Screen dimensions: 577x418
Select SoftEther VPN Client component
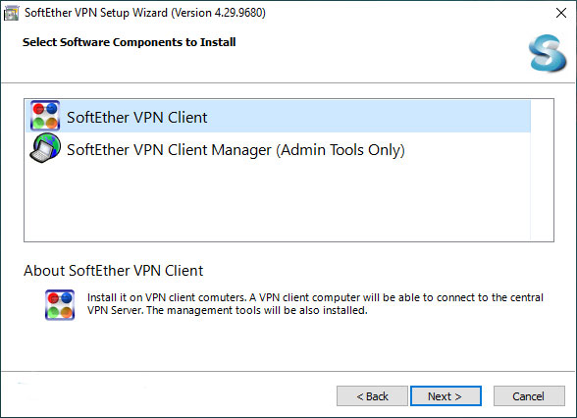pyautogui.click(x=279, y=116)
